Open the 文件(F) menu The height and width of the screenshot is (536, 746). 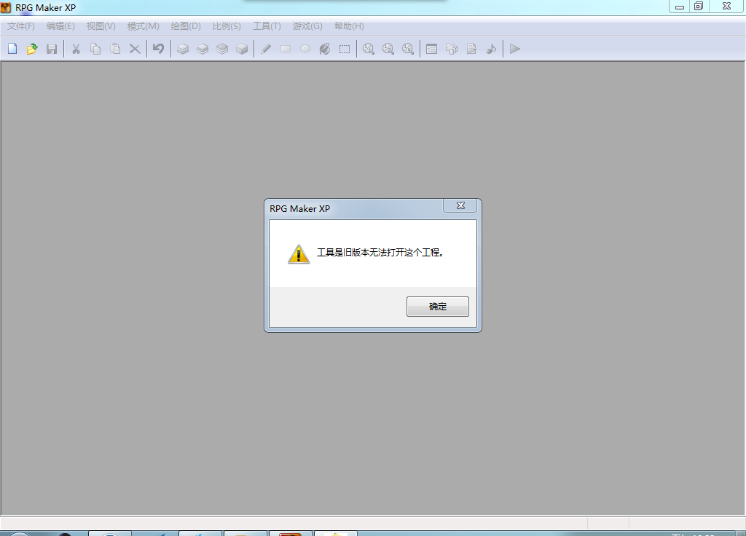click(21, 26)
